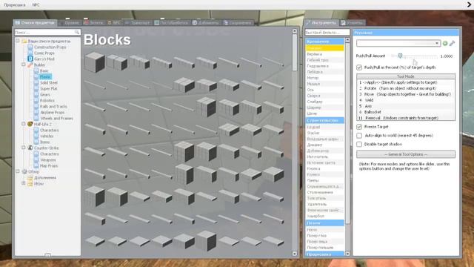Click the Дополнения folder icon

[x=30, y=178]
